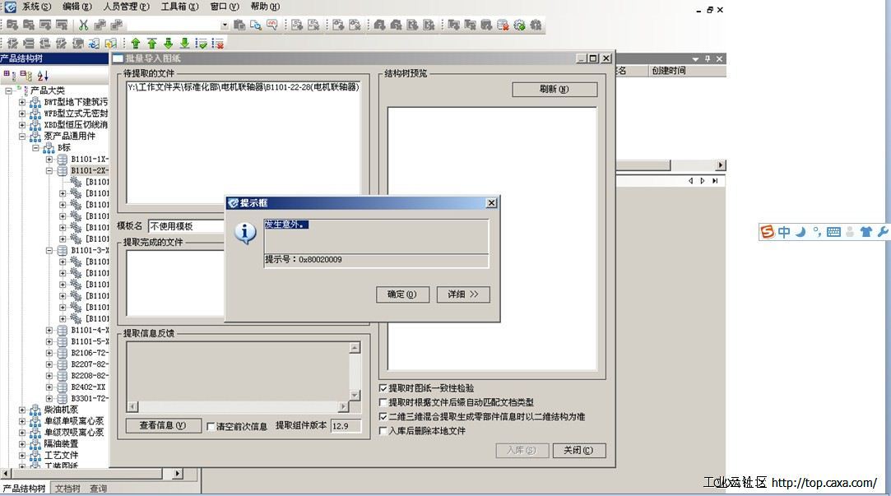Click the pin auto-hide icon on right panel

708,58
